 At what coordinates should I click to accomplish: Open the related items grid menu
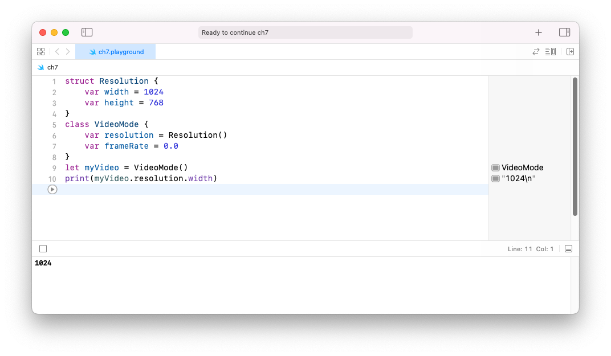pos(40,51)
